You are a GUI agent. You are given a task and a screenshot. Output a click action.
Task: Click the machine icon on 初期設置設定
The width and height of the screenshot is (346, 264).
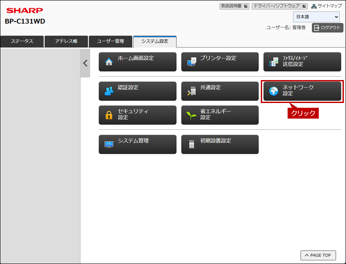pyautogui.click(x=192, y=145)
